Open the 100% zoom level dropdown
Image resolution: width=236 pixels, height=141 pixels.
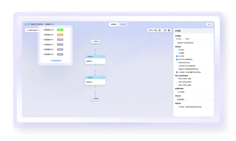click(151, 30)
